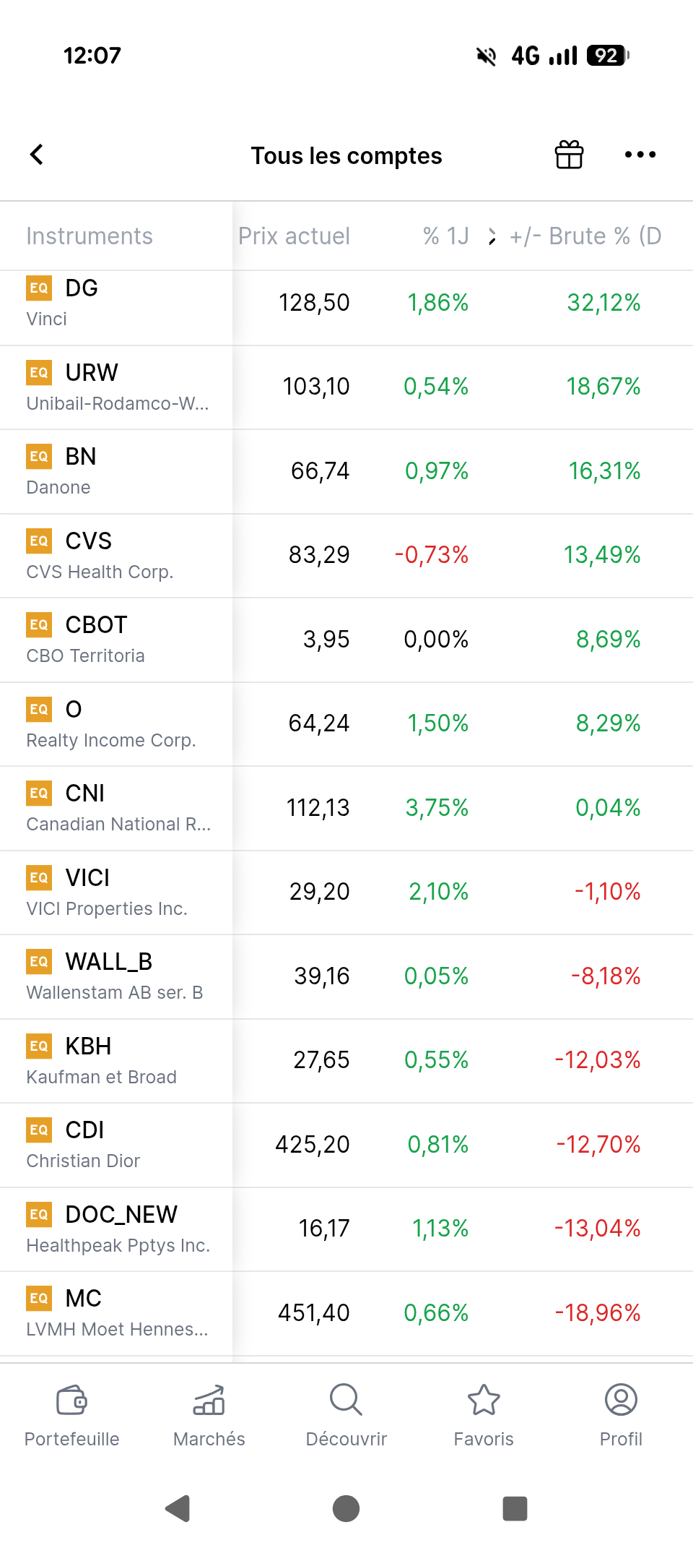Tap the Favoris star icon

[x=484, y=1400]
